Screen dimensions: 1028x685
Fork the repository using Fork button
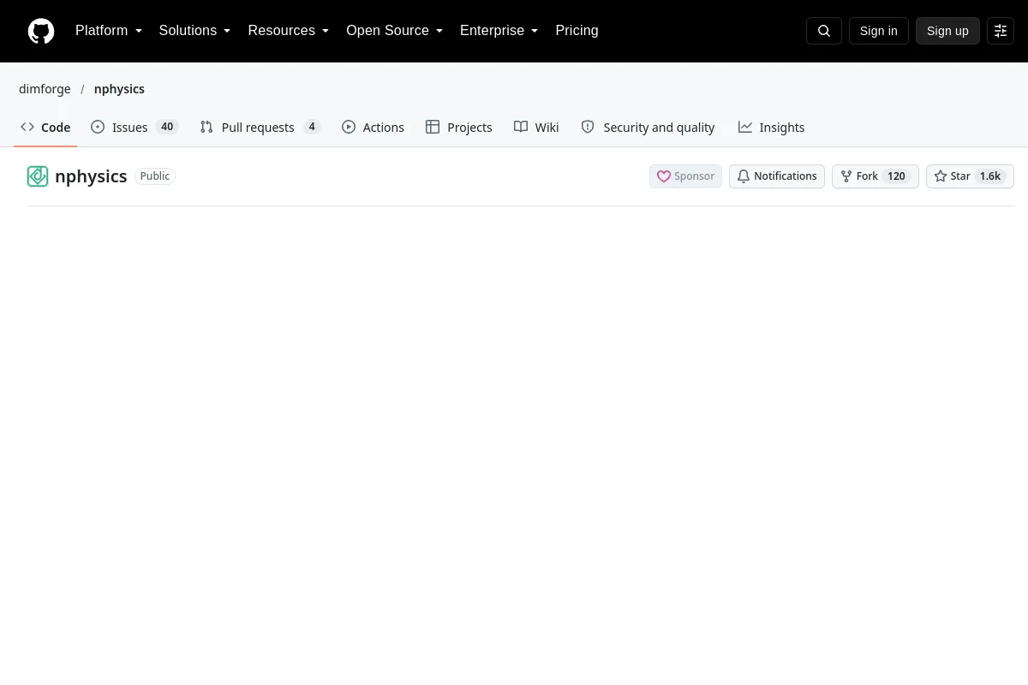tap(876, 176)
